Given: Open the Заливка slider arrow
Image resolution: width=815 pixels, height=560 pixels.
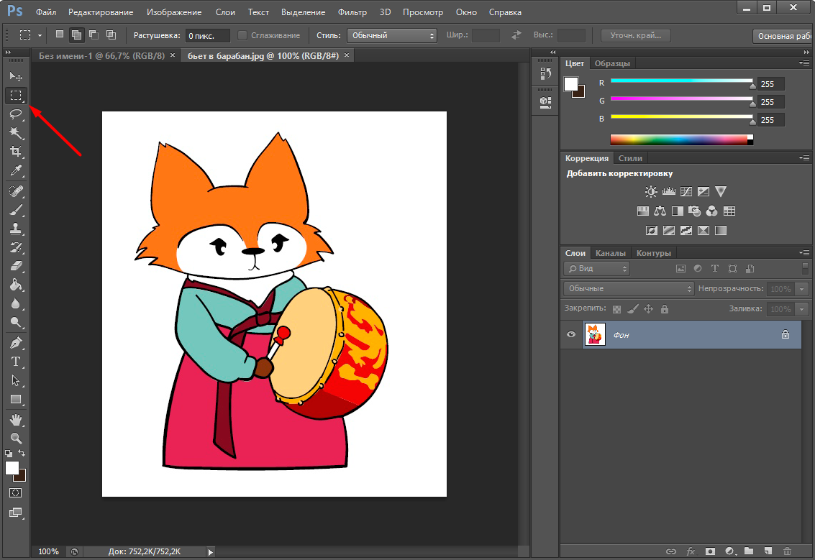Looking at the screenshot, I should 802,309.
